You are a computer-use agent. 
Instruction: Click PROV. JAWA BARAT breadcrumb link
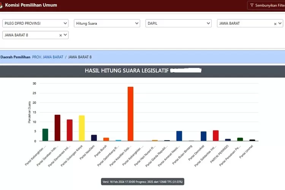(47, 57)
